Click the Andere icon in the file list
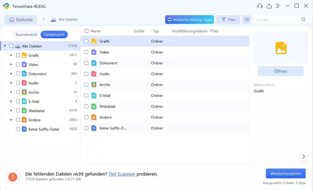This screenshot has width=313, height=190. 94,117
